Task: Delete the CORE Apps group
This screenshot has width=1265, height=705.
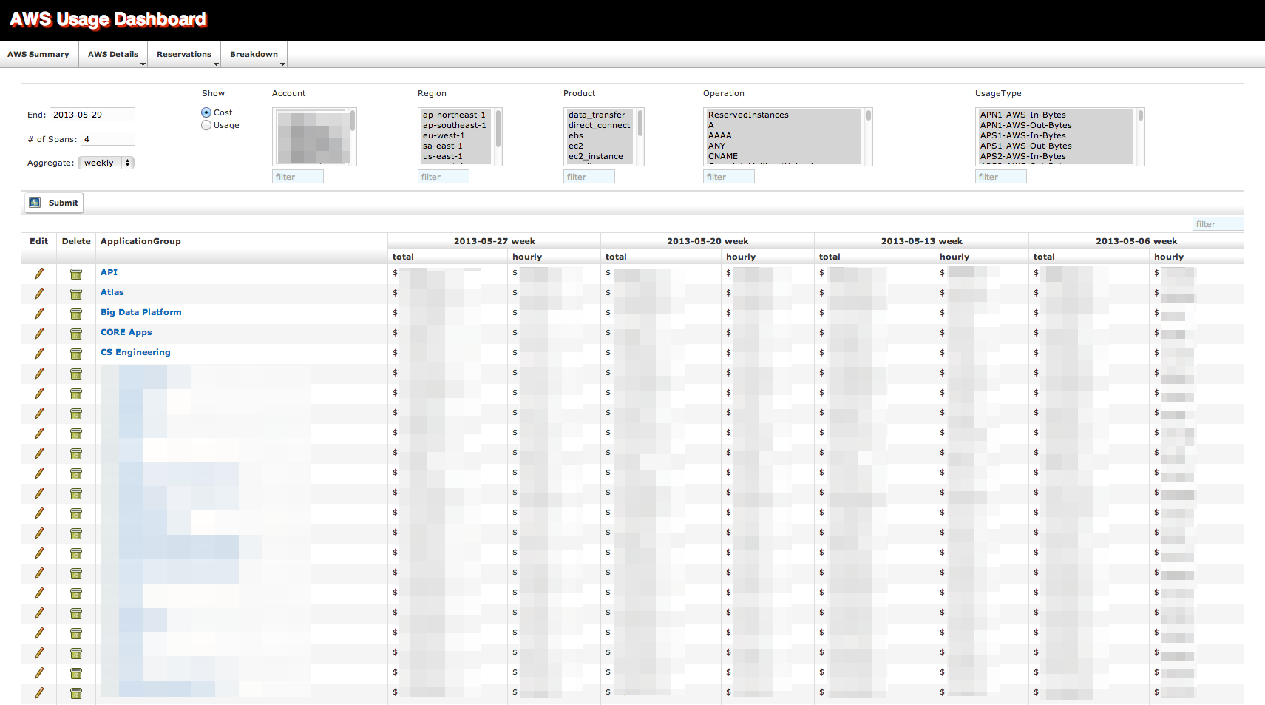Action: point(76,334)
